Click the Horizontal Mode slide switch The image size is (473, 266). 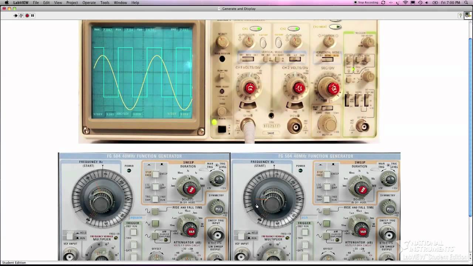pos(327,59)
